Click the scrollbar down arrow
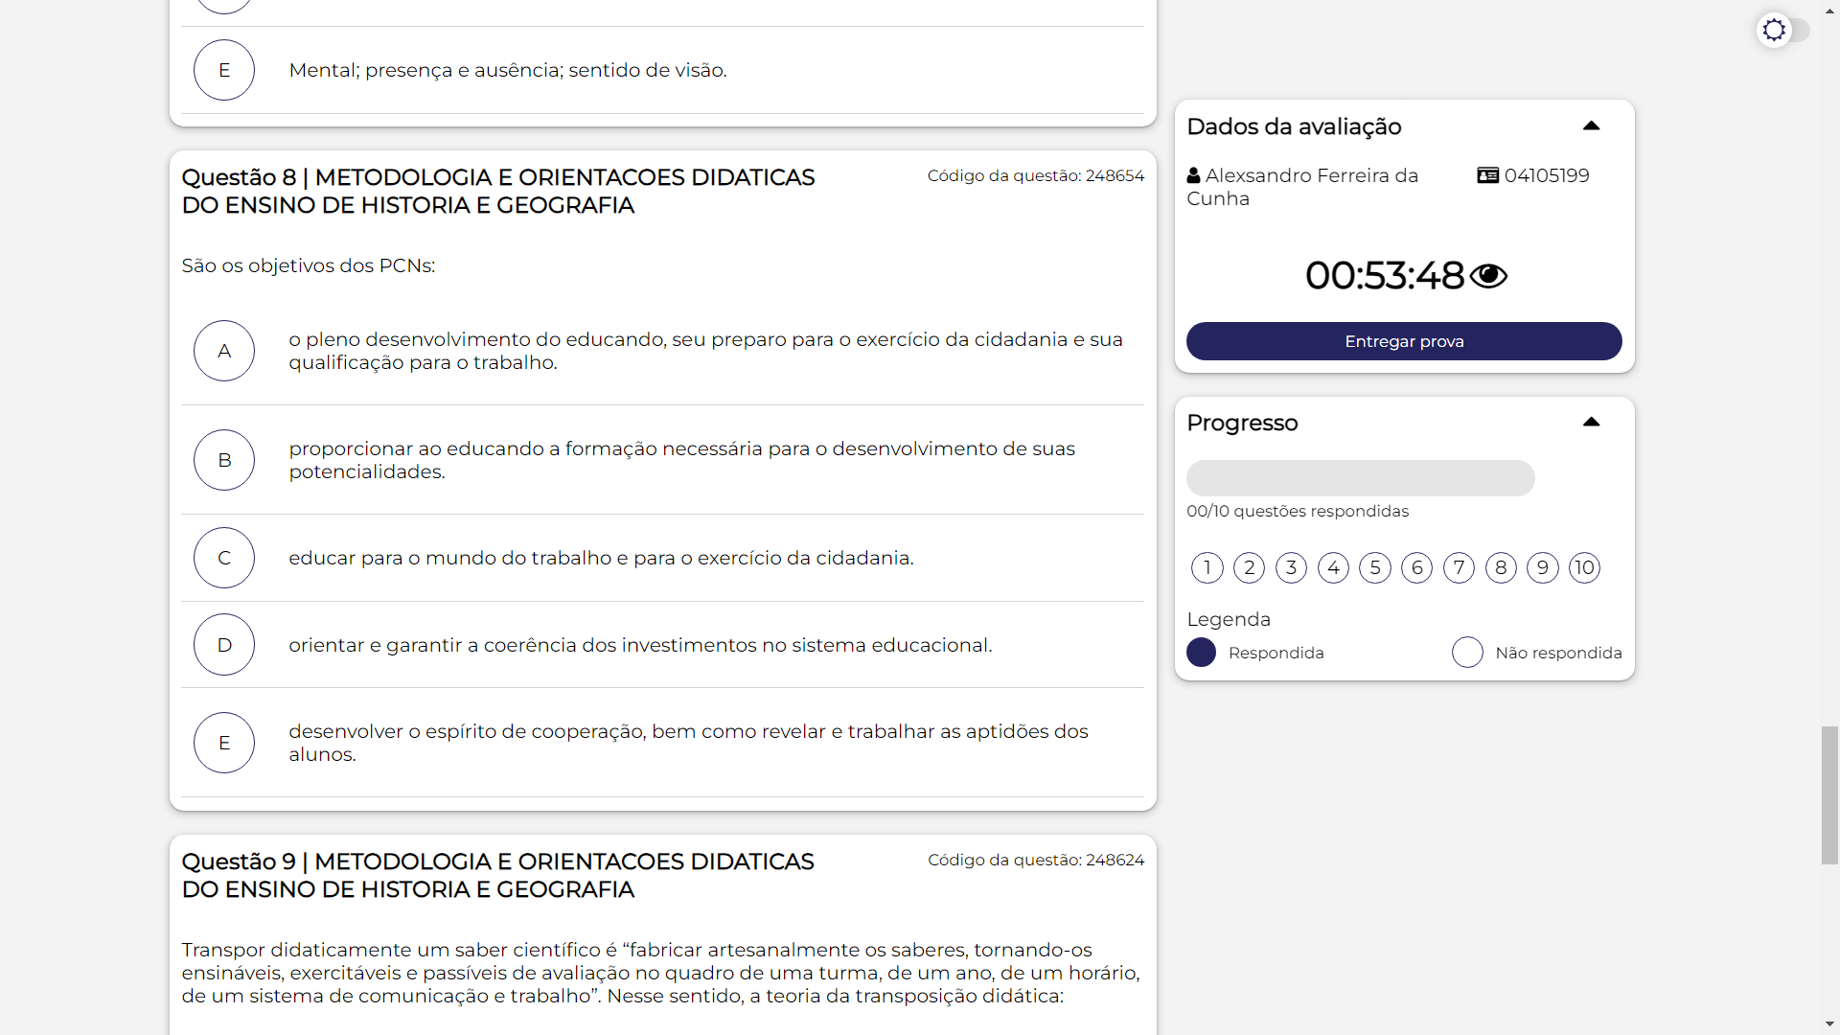The width and height of the screenshot is (1840, 1035). (x=1829, y=1025)
